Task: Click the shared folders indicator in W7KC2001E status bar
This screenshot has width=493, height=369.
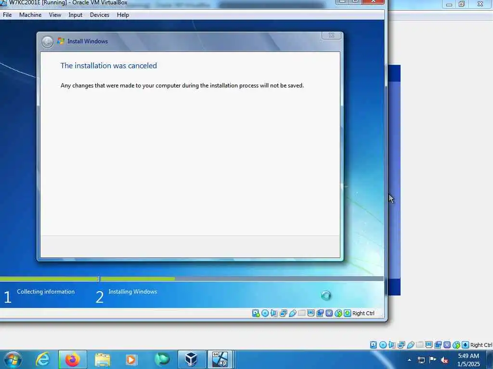Action: pos(301,313)
